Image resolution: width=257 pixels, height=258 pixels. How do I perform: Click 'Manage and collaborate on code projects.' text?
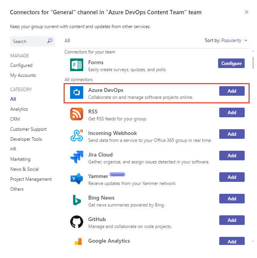[x=130, y=226]
